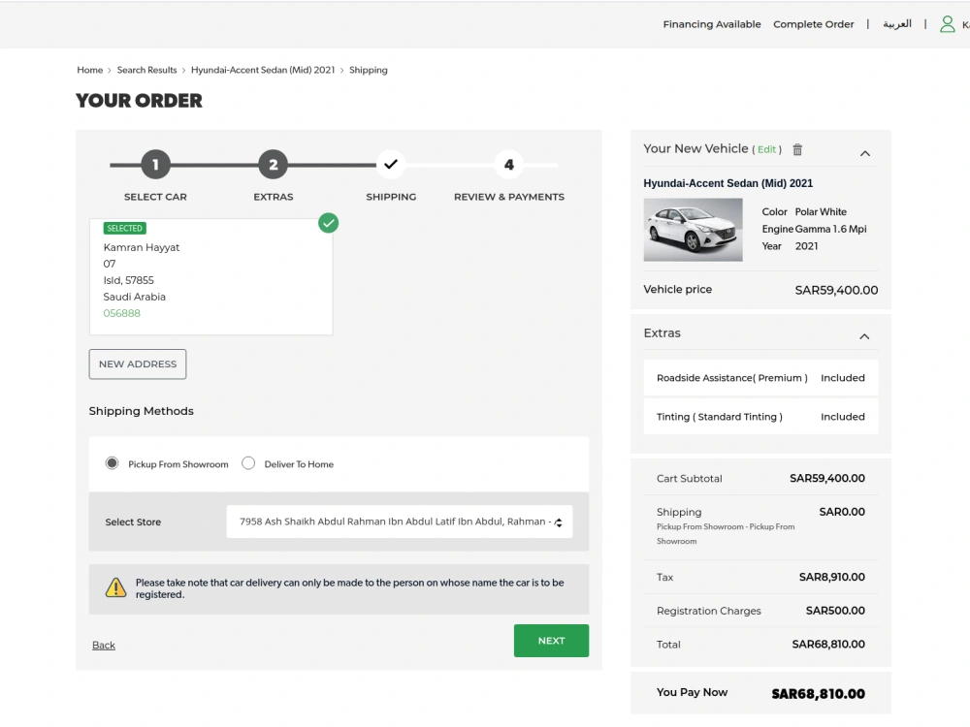Switch language to العربية
Image resolution: width=970 pixels, height=727 pixels.
coord(896,23)
